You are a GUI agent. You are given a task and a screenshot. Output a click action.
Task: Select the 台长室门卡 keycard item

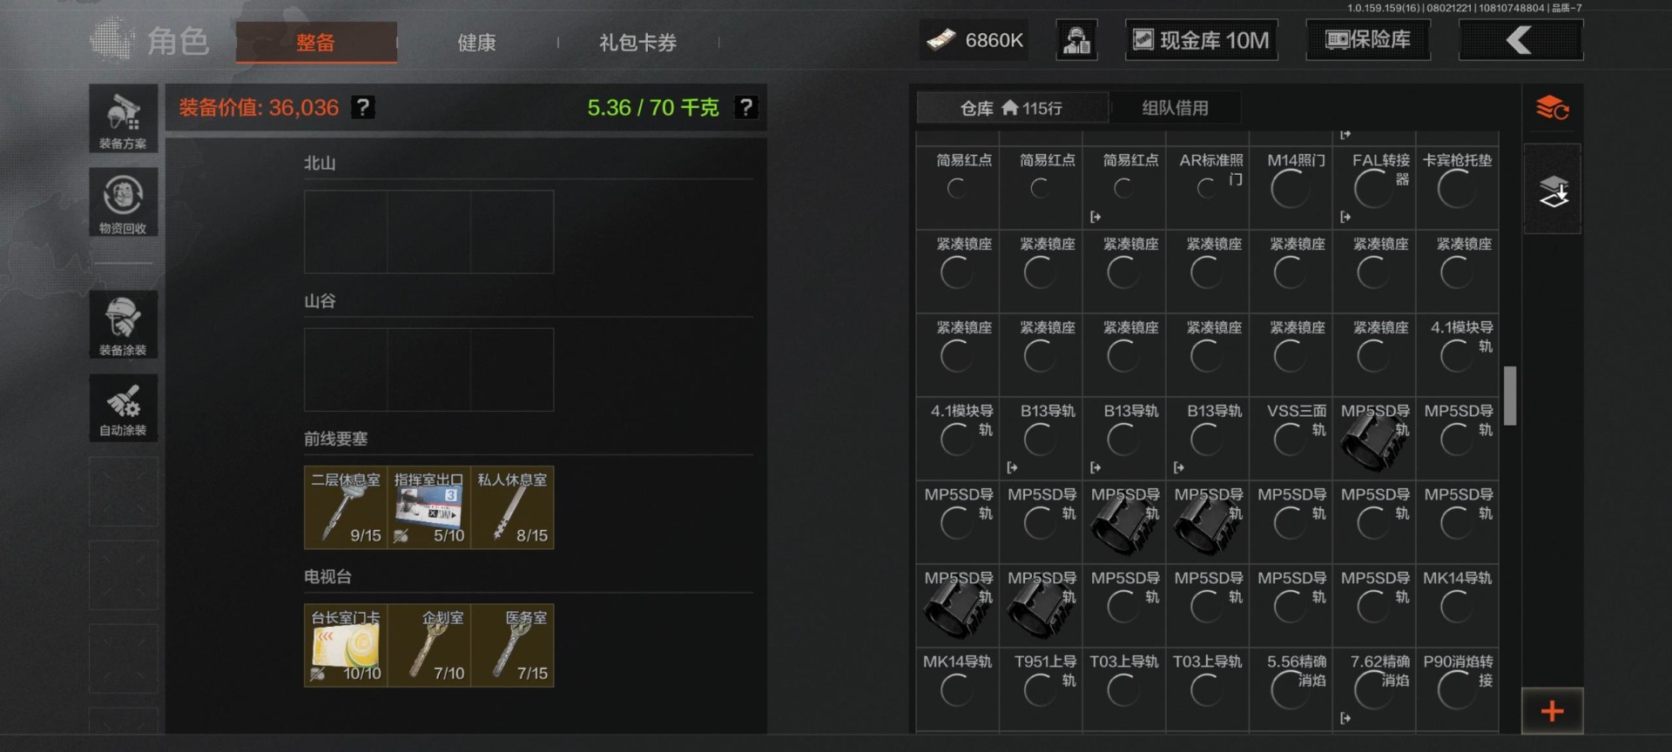click(x=346, y=646)
